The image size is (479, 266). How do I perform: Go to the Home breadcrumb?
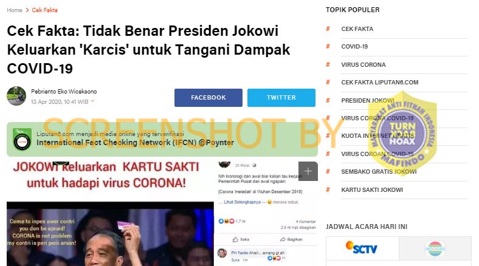pyautogui.click(x=15, y=10)
